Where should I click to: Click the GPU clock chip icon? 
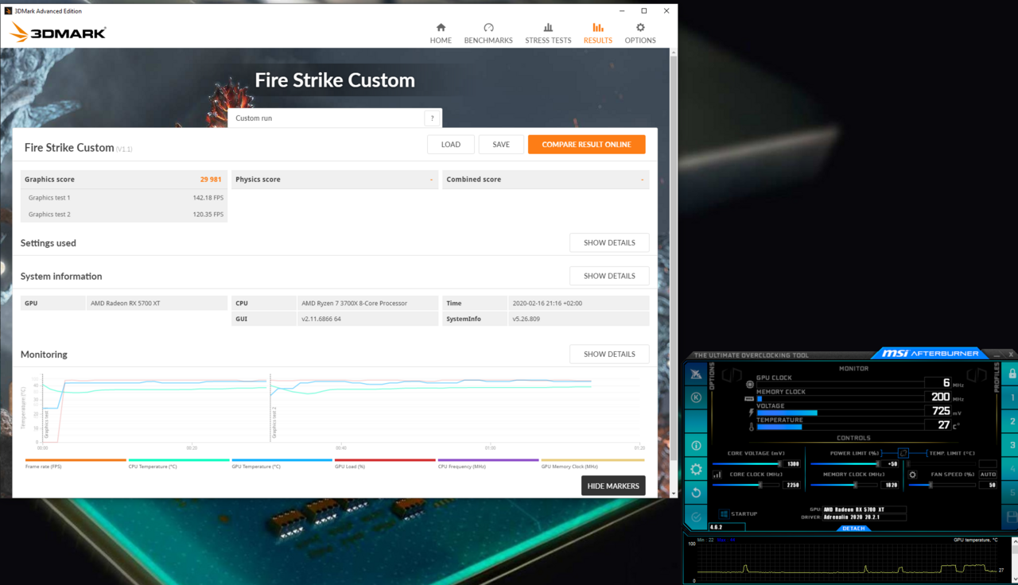point(750,384)
